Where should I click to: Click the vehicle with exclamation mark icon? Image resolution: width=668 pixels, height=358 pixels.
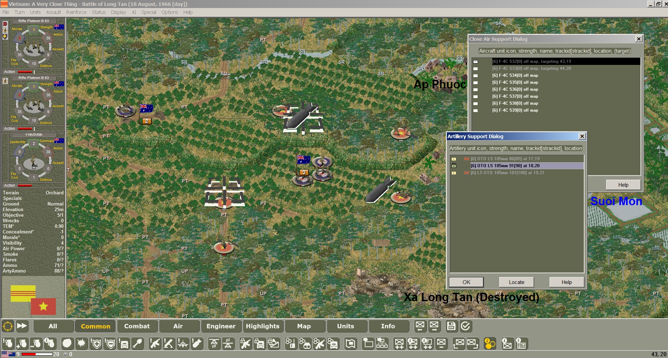pyautogui.click(x=124, y=344)
